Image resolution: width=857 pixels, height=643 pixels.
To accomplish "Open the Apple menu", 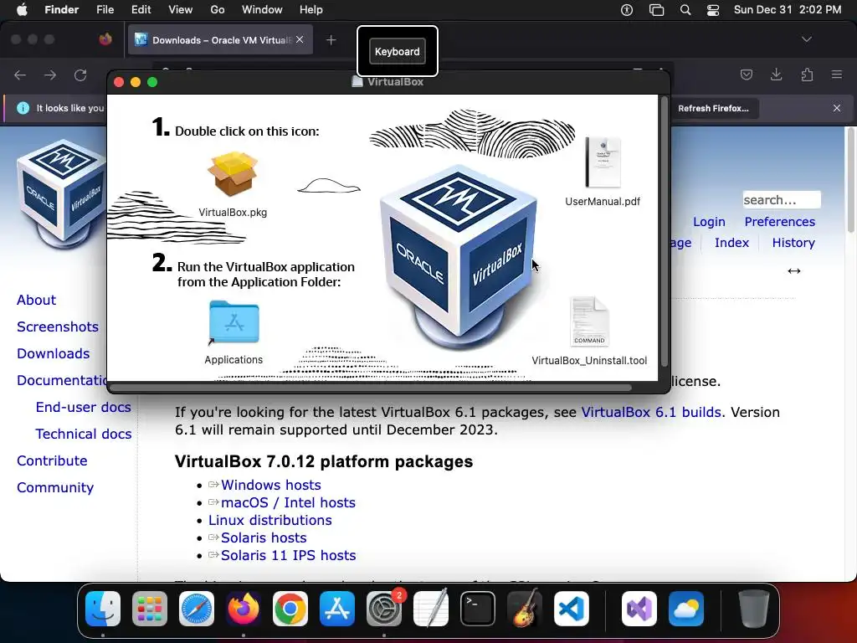I will [x=22, y=10].
